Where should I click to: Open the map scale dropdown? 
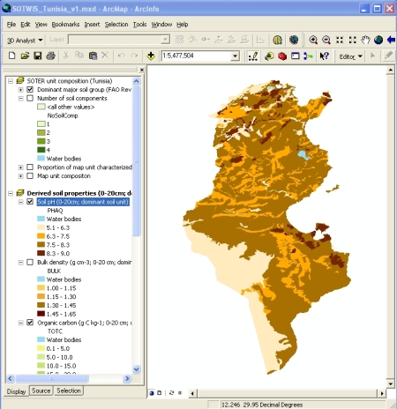point(235,56)
